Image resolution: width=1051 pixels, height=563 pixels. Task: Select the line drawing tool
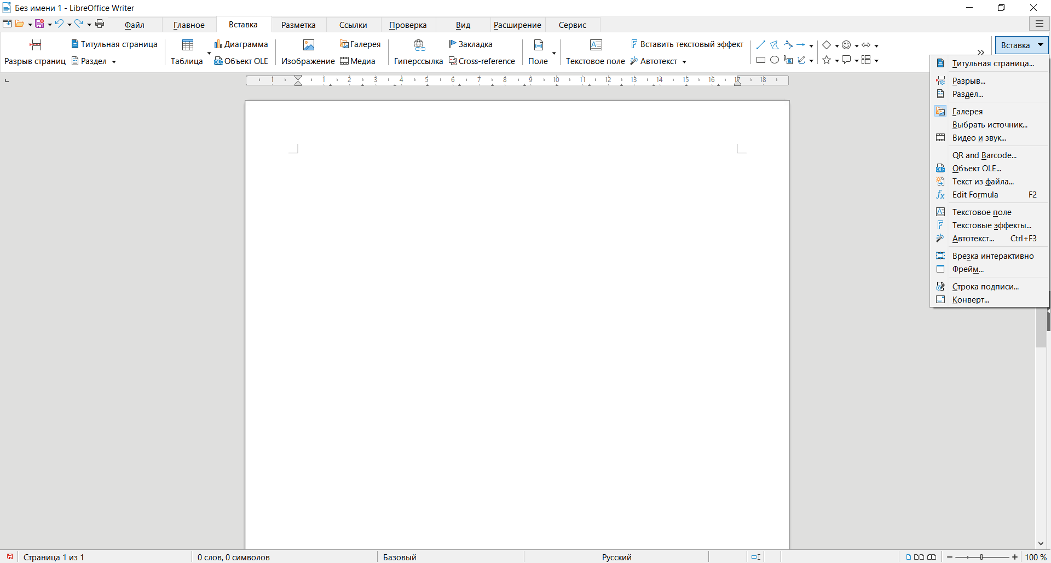point(761,45)
